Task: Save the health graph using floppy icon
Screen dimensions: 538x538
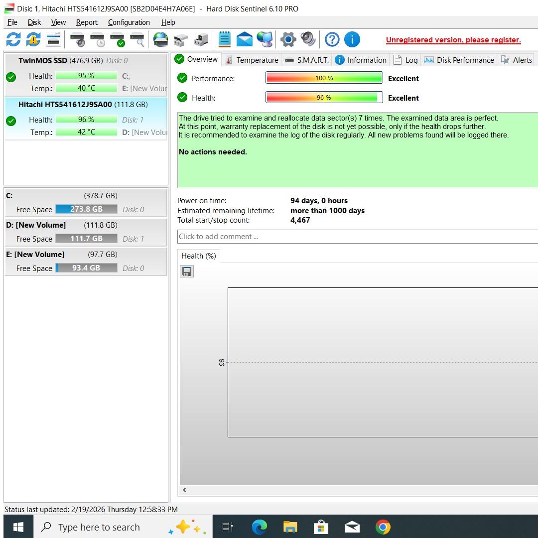Action: [x=187, y=271]
